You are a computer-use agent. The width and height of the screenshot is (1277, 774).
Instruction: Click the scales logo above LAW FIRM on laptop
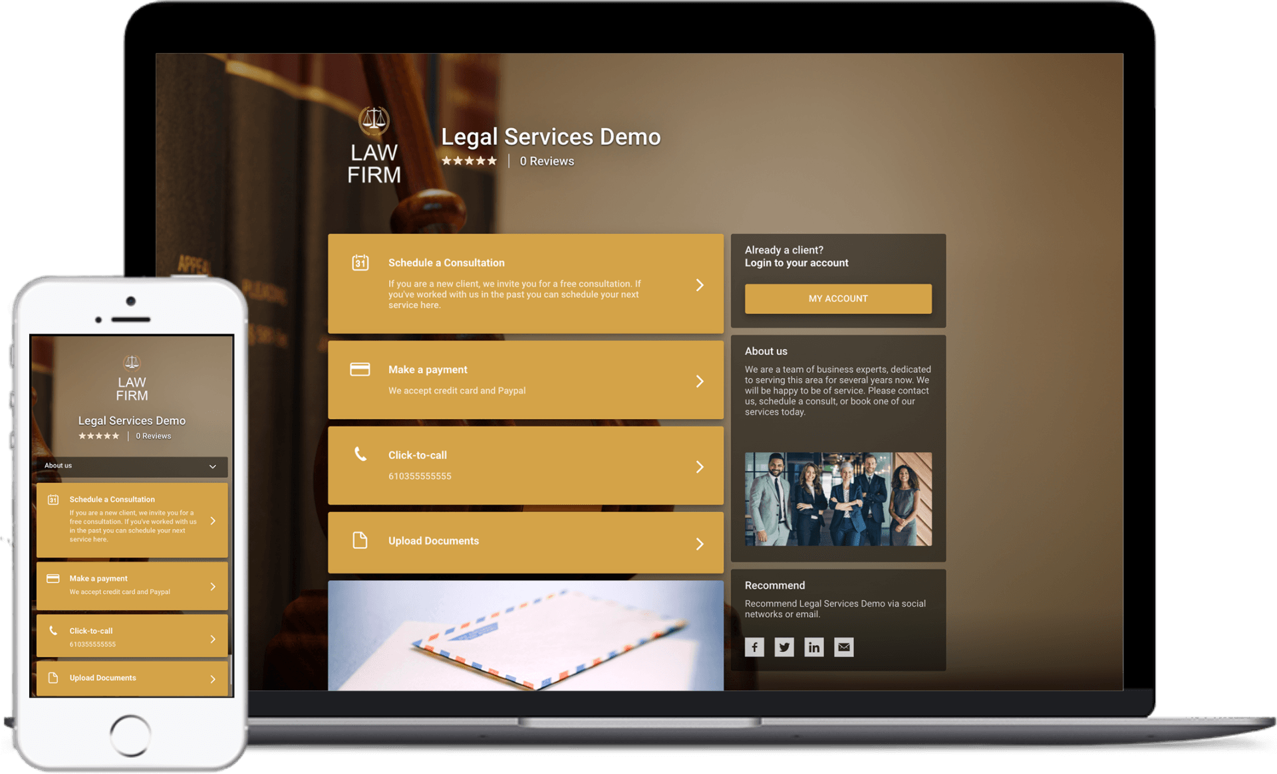click(374, 120)
